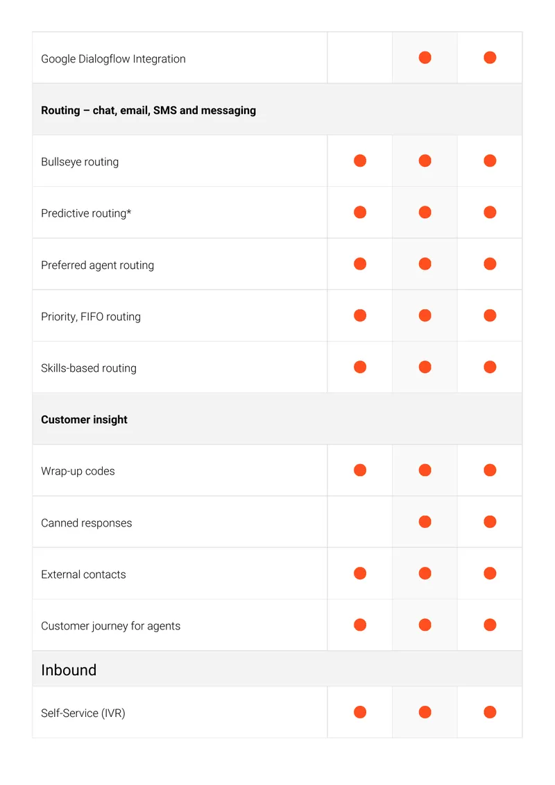Click the last column dot for External contacts
Screen dimensions: 555x785
[490, 573]
